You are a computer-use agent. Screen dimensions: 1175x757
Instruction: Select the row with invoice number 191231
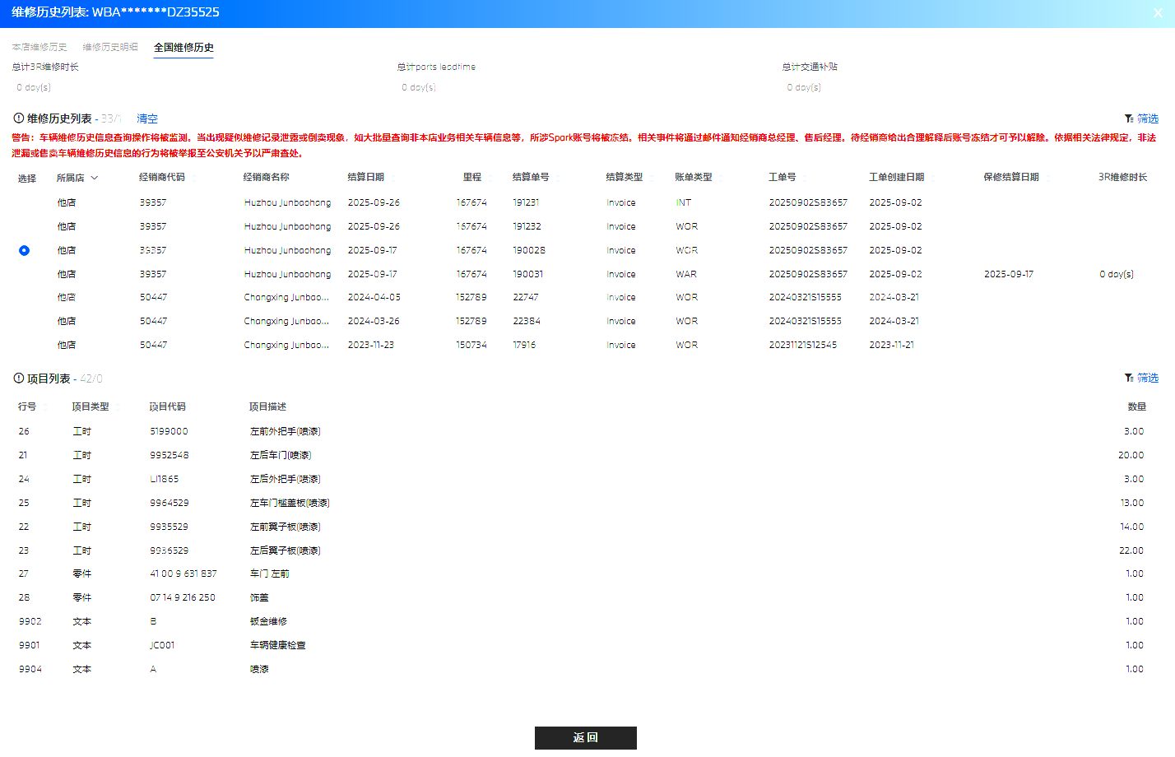[x=587, y=202]
